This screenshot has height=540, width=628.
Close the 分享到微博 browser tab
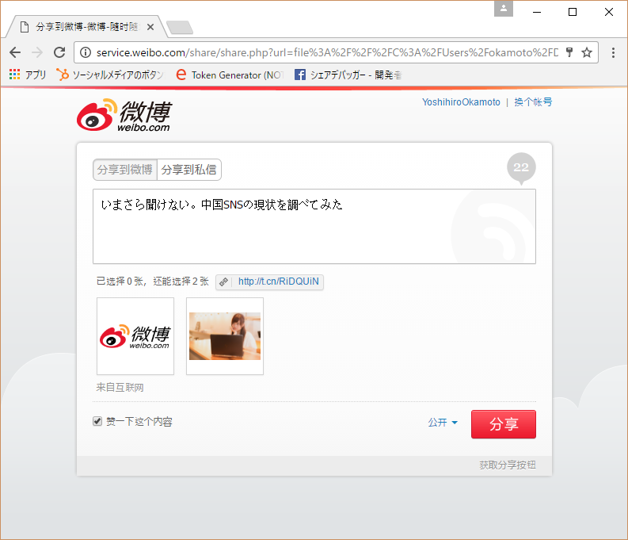coord(150,27)
